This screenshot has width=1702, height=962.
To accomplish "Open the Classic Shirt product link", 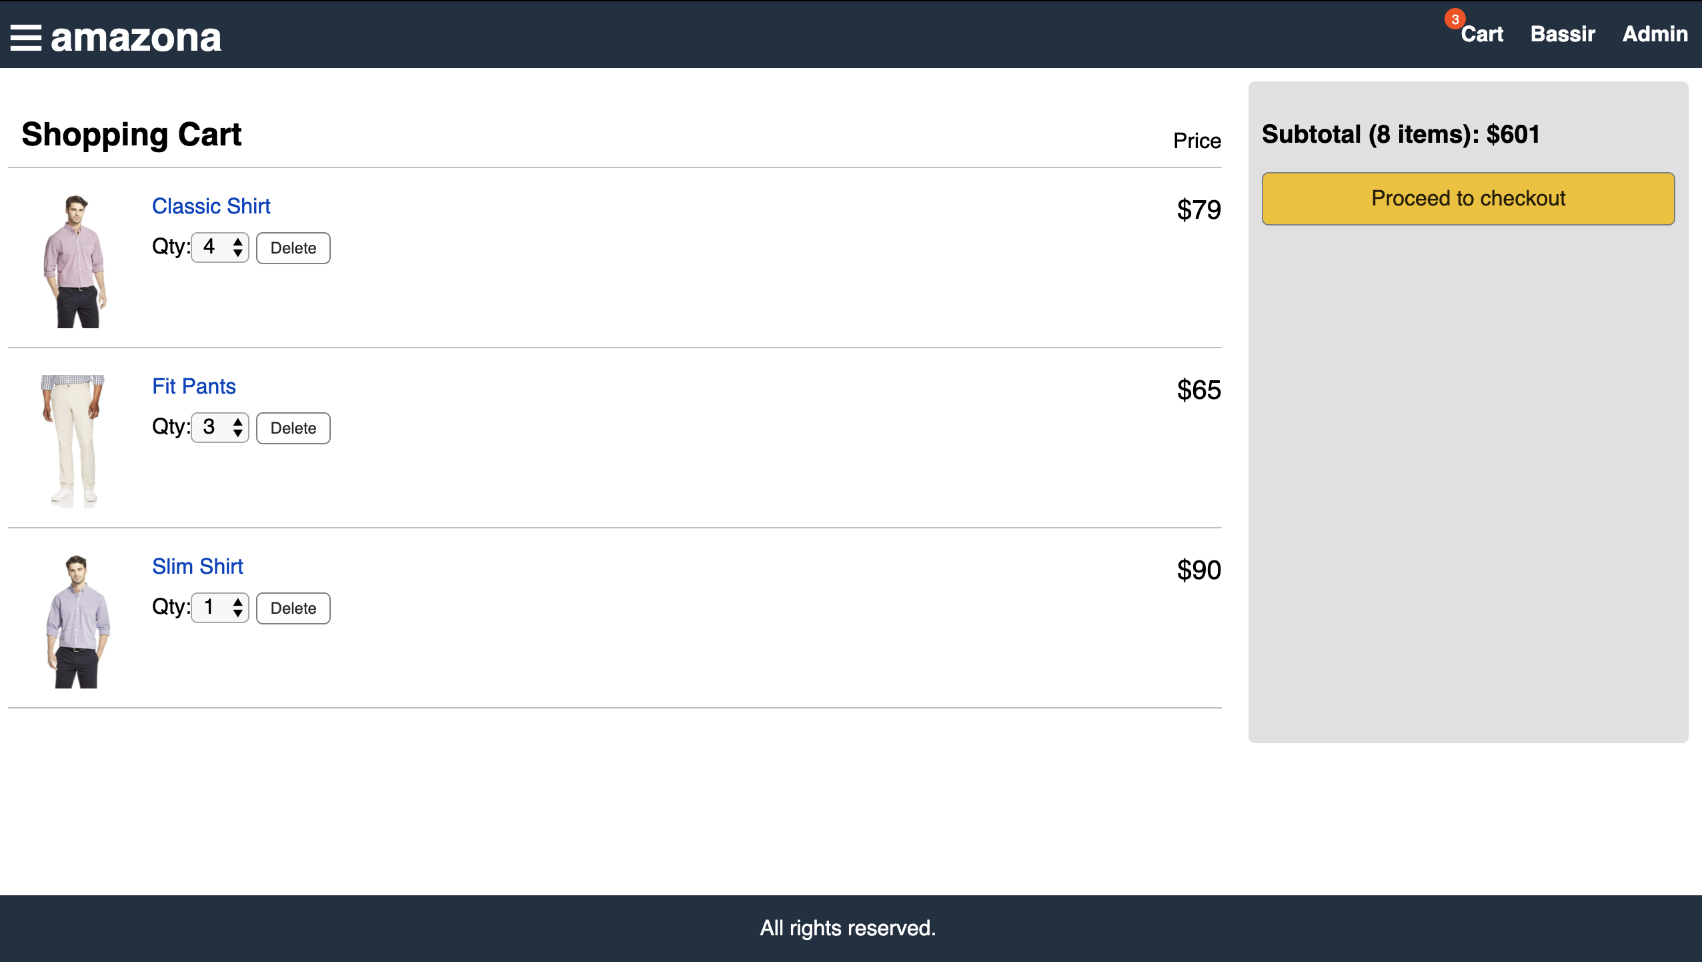I will (211, 206).
